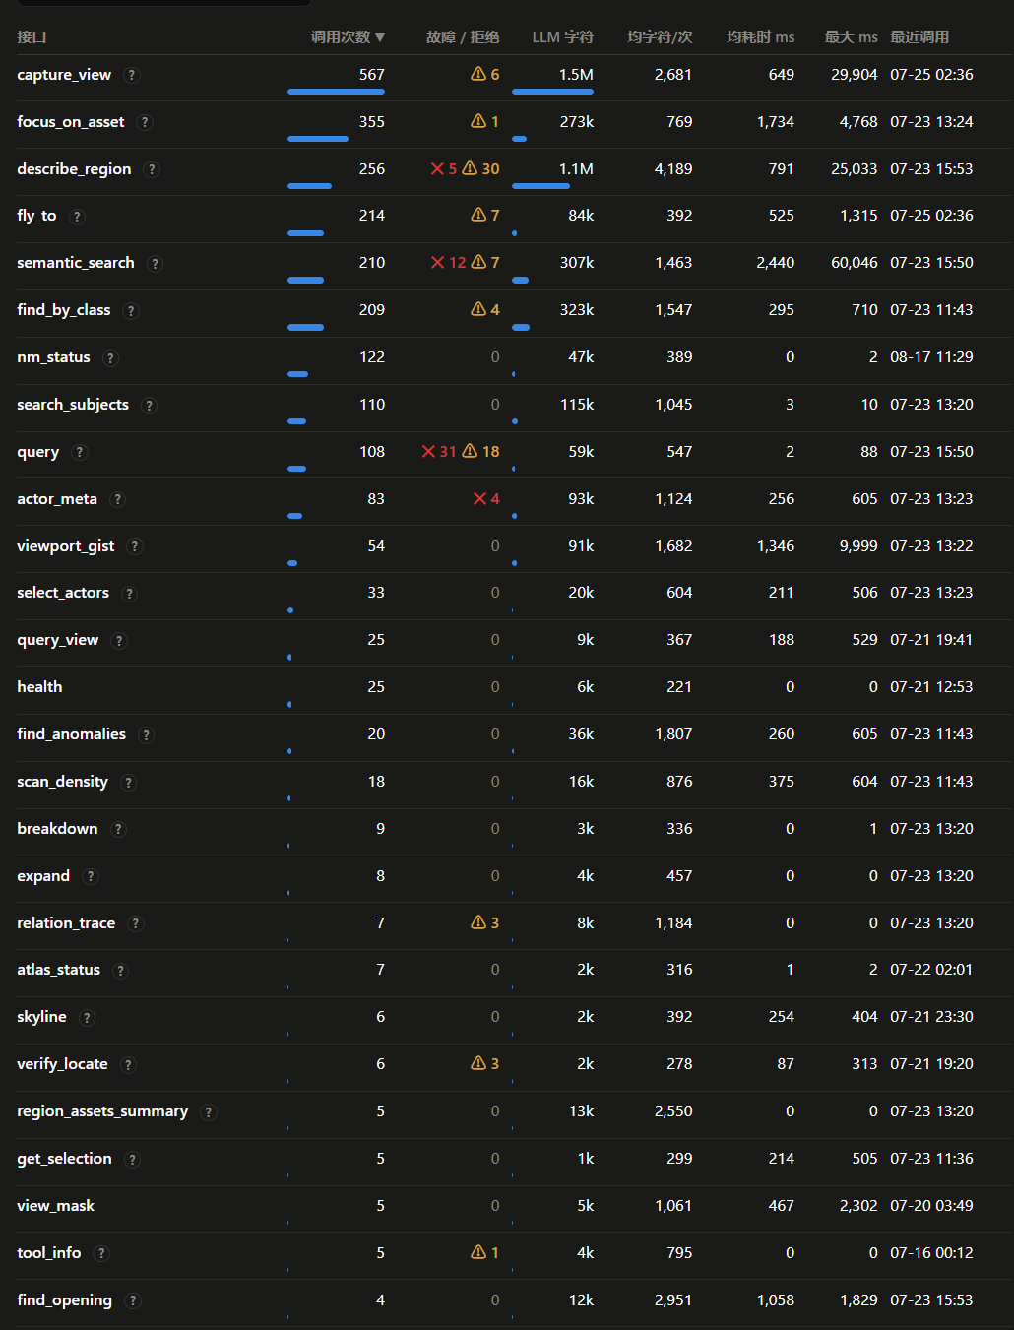Click the 均字符/次 column header
The width and height of the screenshot is (1014, 1330).
pos(660,37)
